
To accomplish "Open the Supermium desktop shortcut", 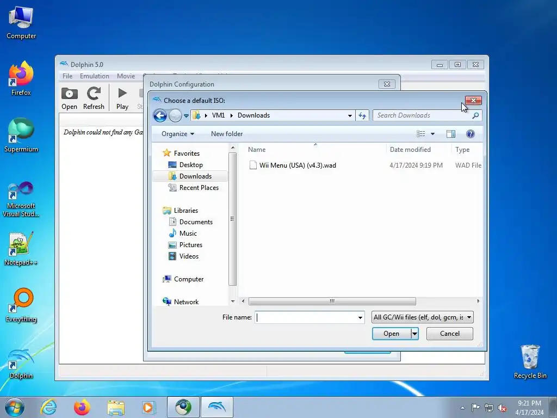I will (x=21, y=136).
